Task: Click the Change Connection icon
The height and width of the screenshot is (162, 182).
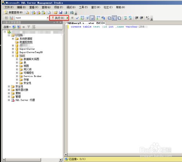Action: (x=11, y=18)
